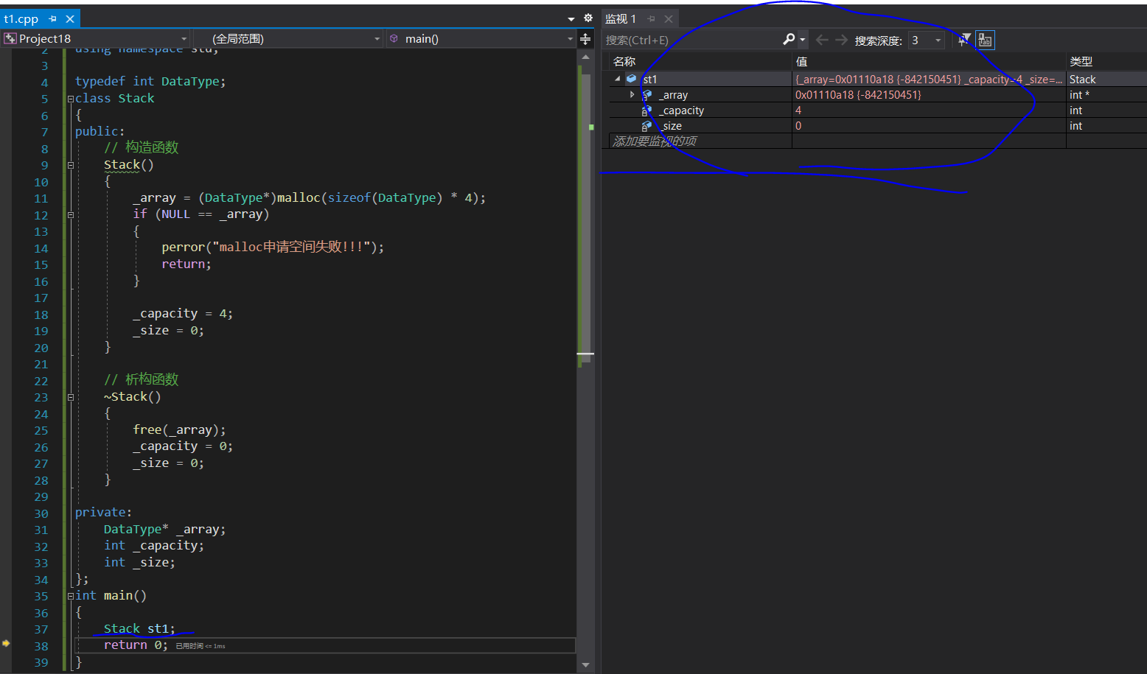This screenshot has width=1147, height=674.
Task: Click the _array private field icon
Action: pos(646,95)
